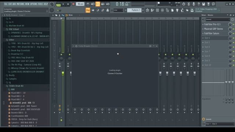Expand Maserati GRP Stereo slot arrow
Viewport: 235px width, 132px height.
tap(203, 29)
